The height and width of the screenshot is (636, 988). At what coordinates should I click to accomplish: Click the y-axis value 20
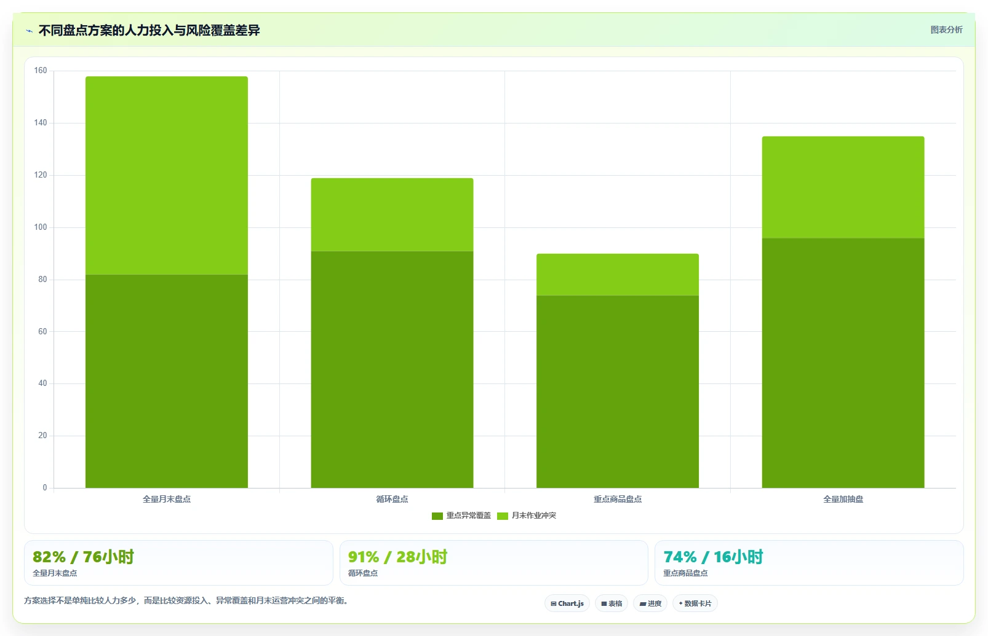(42, 436)
